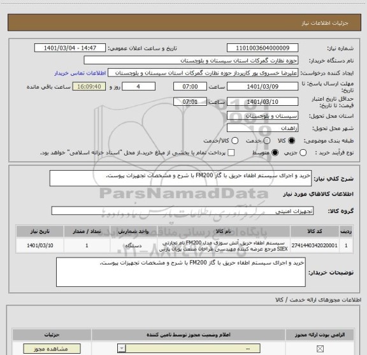Click the اعلام وضعیت مجوز column header
Screen dimensions: 367x355
click(x=189, y=335)
